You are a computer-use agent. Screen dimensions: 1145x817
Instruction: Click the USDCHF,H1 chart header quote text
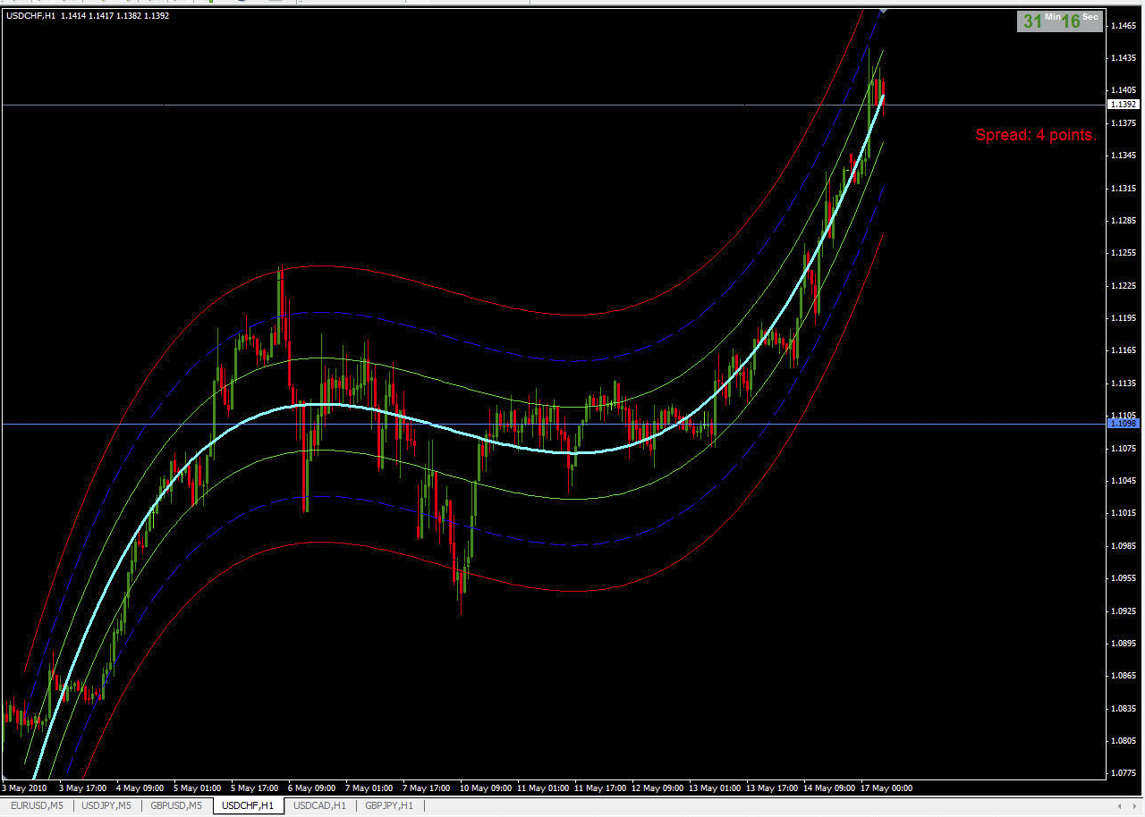pos(88,15)
